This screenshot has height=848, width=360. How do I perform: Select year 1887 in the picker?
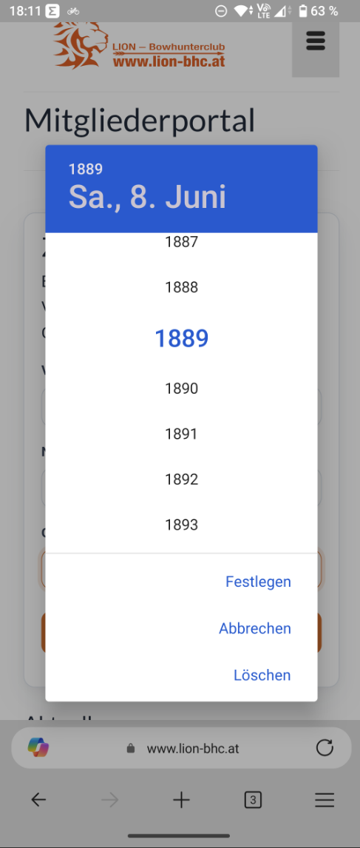pyautogui.click(x=182, y=242)
